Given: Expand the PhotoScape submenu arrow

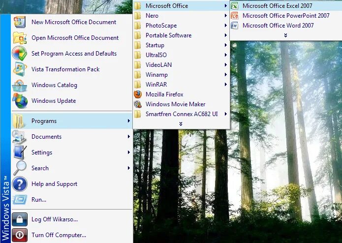Looking at the screenshot, I should 226,26.
